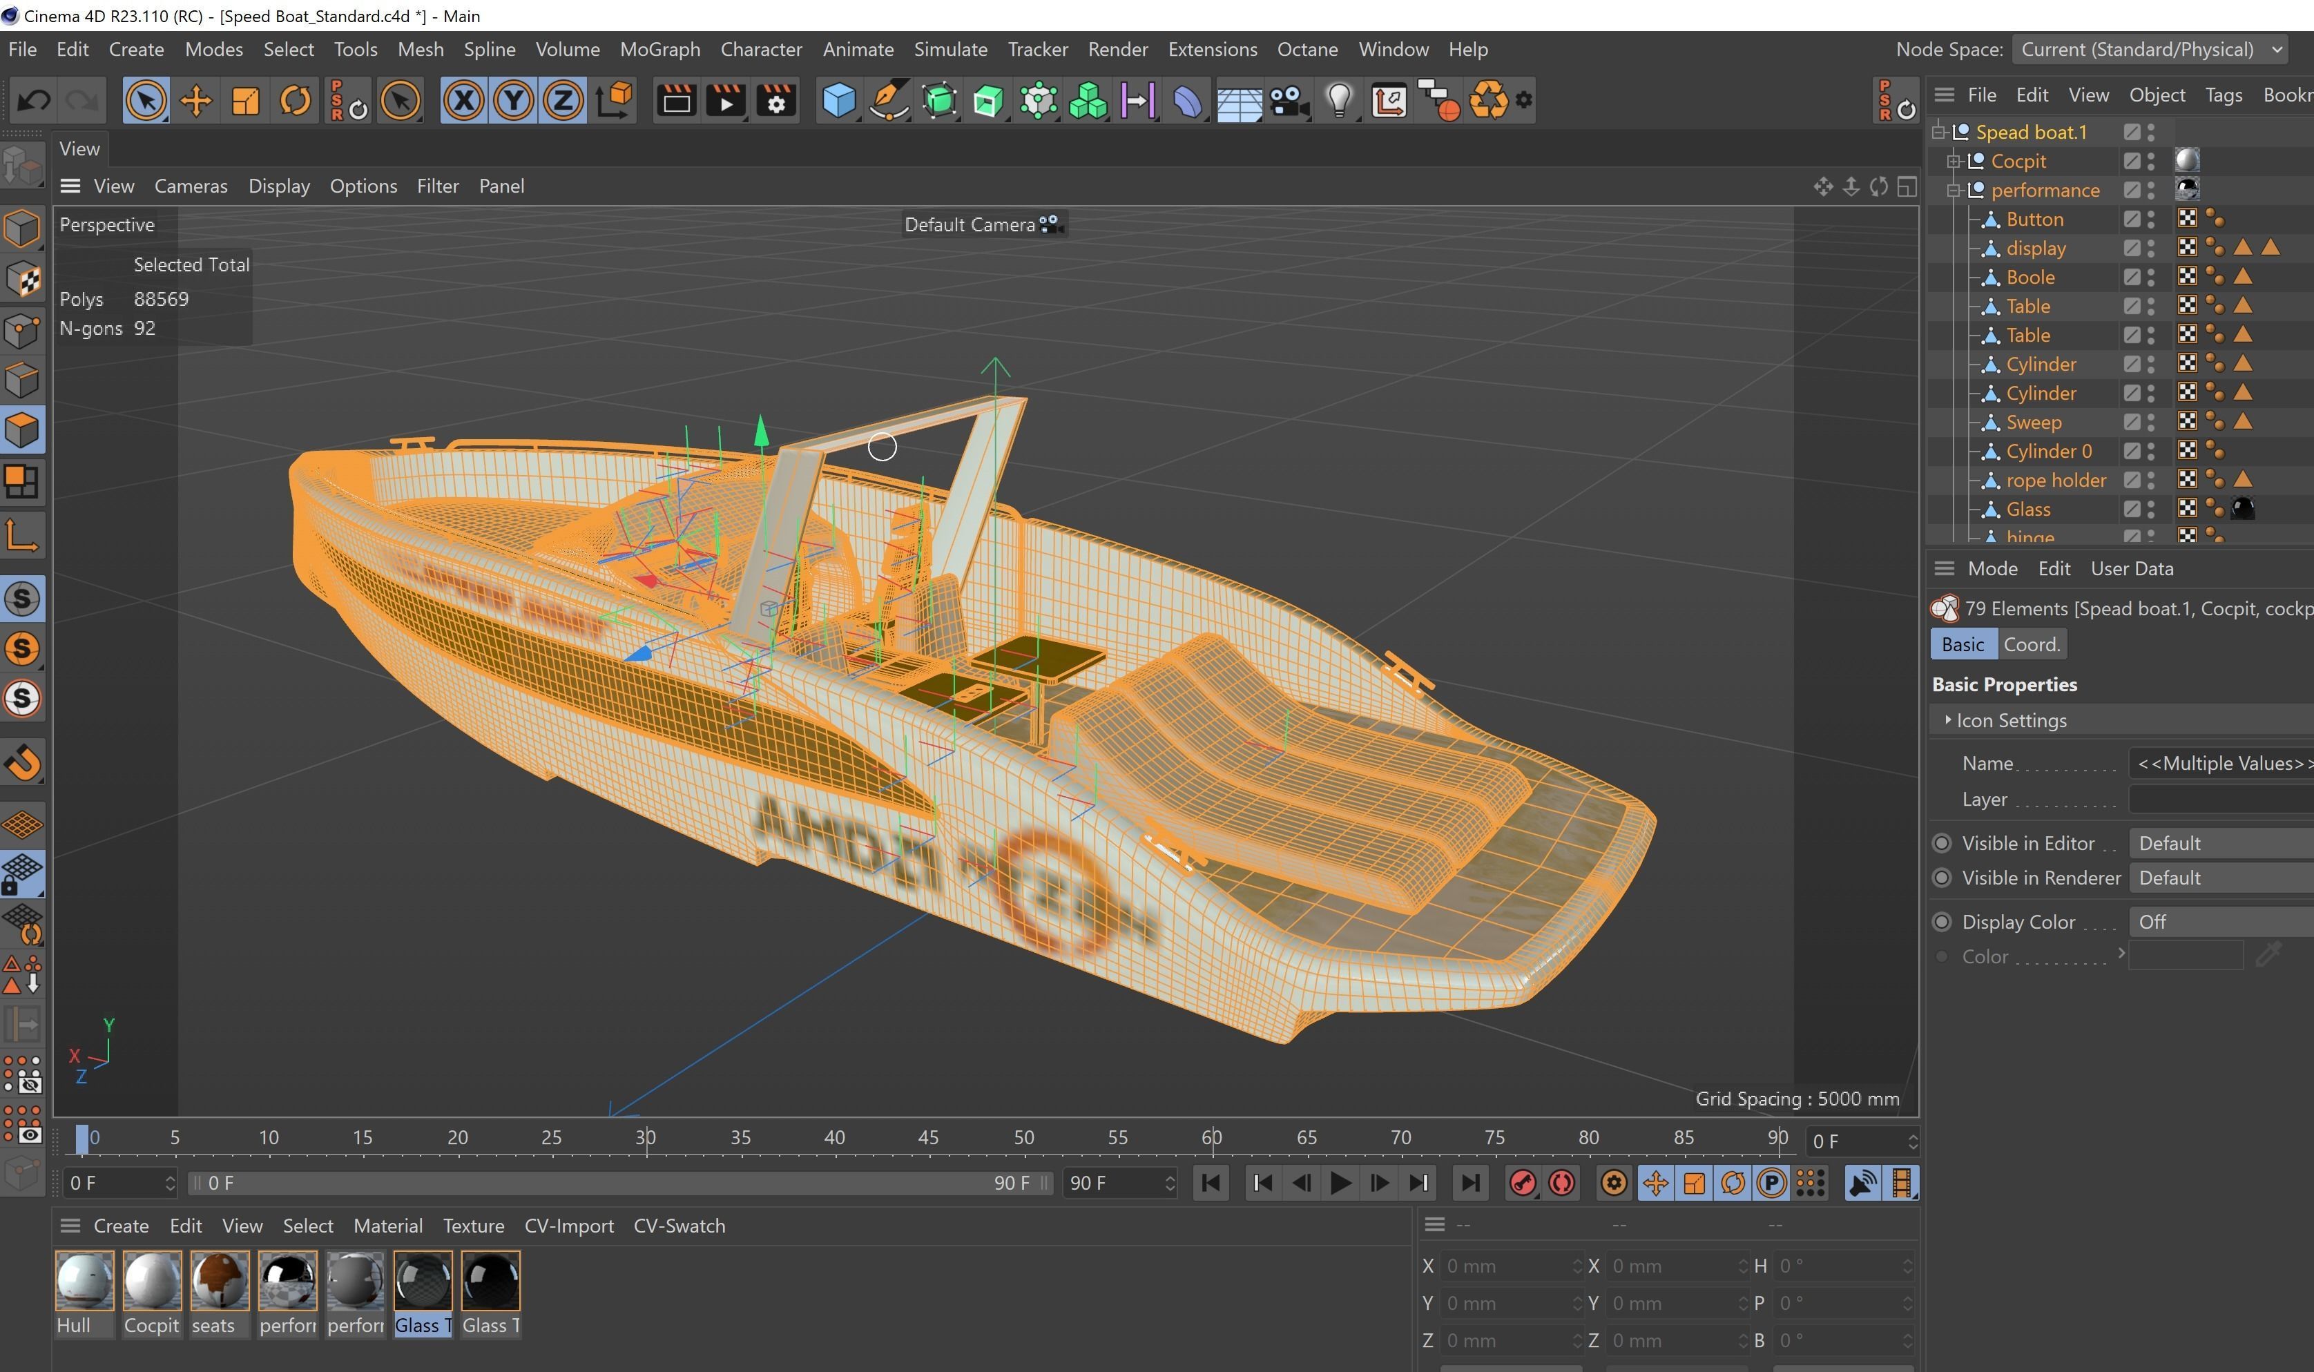Image resolution: width=2314 pixels, height=1372 pixels.
Task: Toggle timeline sound playback icon
Action: (x=1863, y=1183)
